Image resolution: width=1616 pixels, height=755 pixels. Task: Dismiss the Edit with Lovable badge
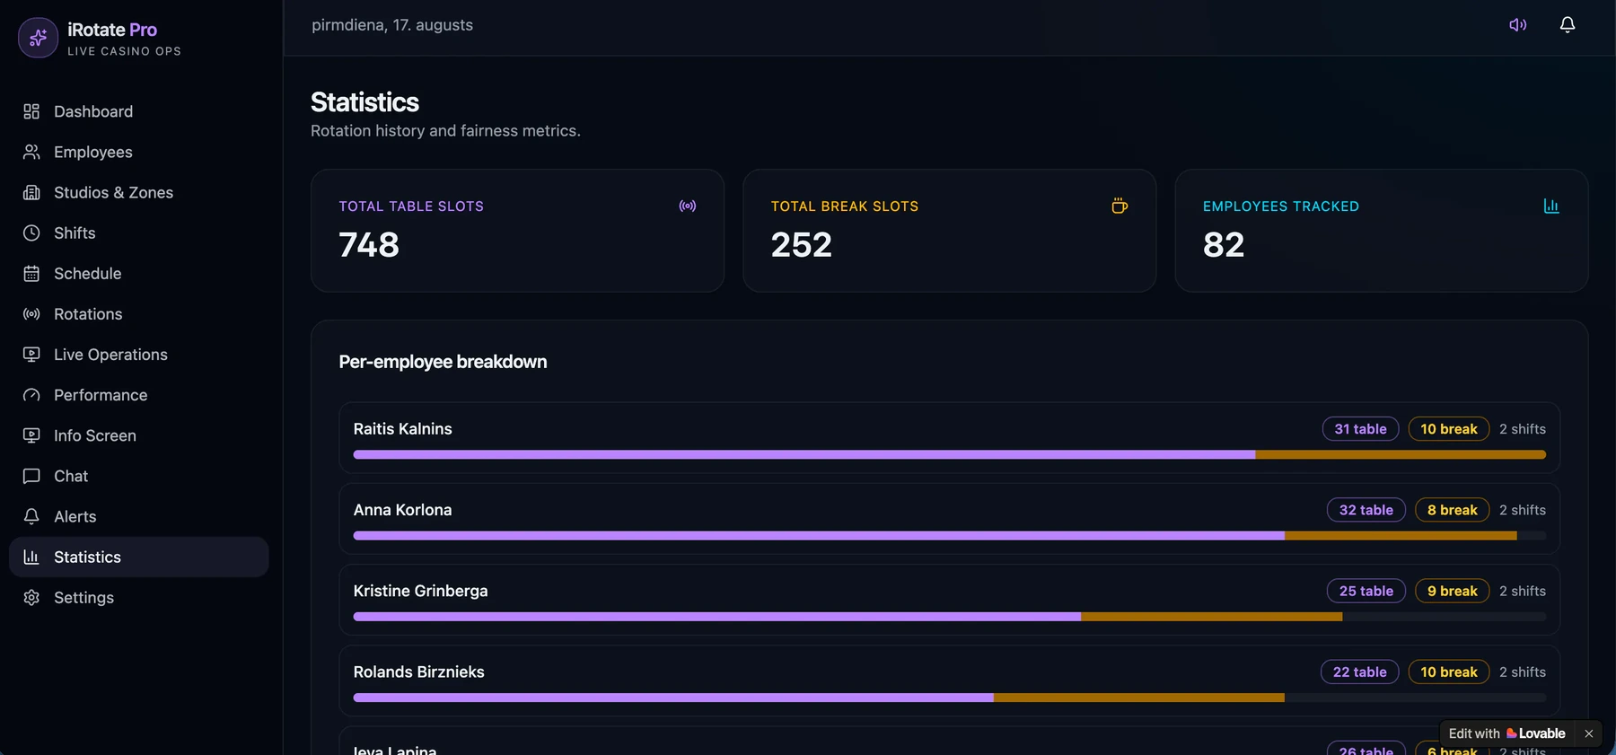(x=1588, y=733)
